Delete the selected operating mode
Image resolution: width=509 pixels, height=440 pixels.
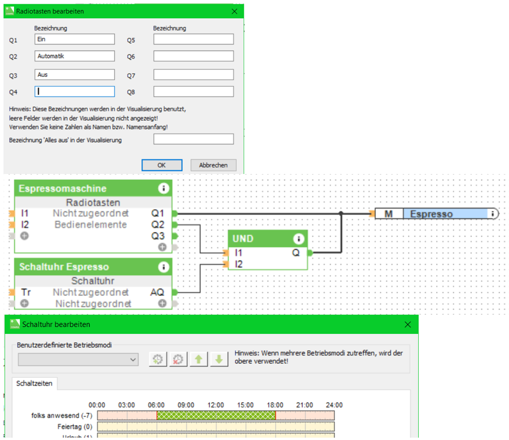tap(178, 359)
